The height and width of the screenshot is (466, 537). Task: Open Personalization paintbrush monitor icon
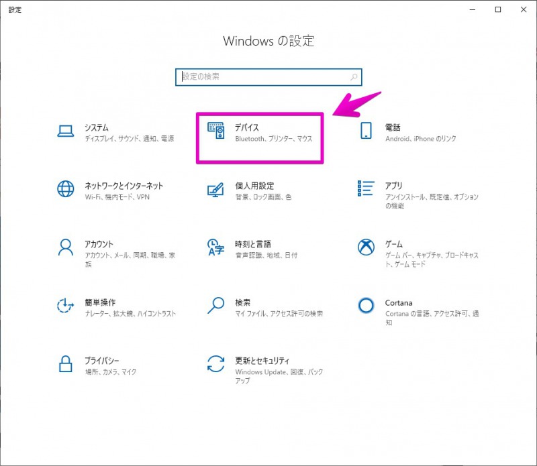click(215, 190)
